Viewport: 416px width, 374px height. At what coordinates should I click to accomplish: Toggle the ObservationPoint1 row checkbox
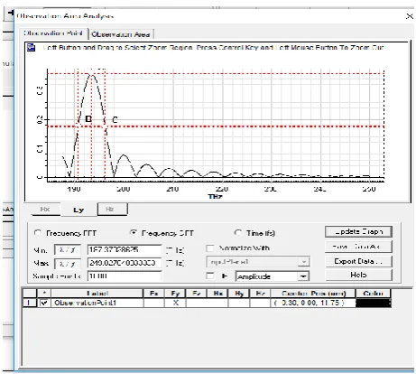[x=44, y=303]
